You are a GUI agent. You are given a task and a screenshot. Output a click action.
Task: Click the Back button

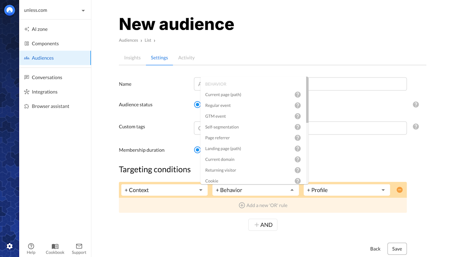click(x=375, y=249)
